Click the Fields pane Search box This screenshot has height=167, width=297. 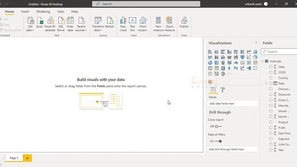279,51
